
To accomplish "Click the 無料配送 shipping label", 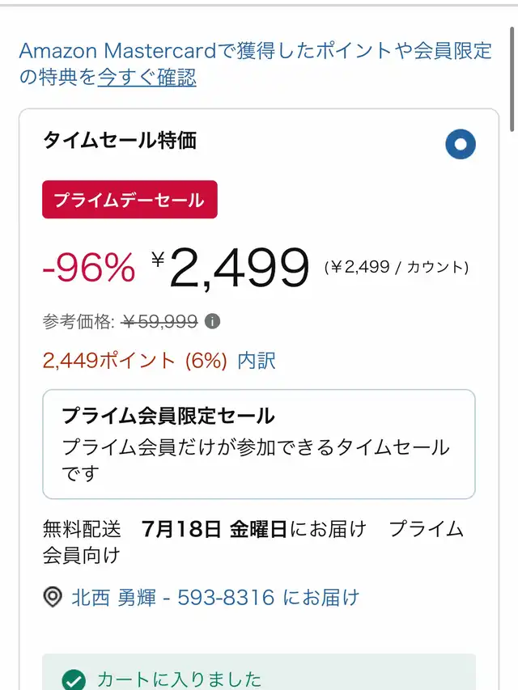I will 82,529.
